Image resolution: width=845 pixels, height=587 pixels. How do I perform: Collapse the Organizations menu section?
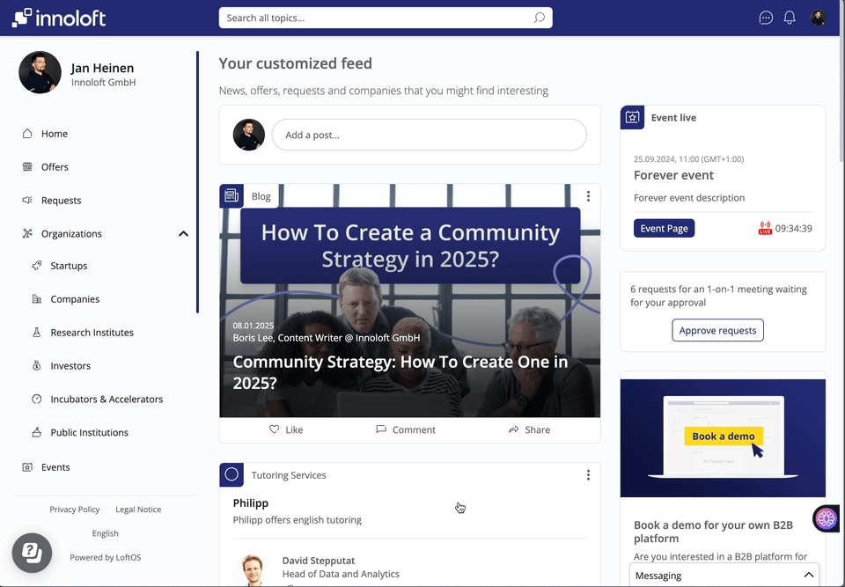183,234
